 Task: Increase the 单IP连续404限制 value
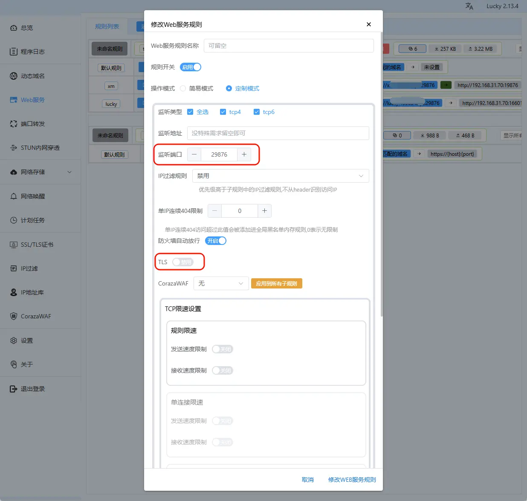264,211
